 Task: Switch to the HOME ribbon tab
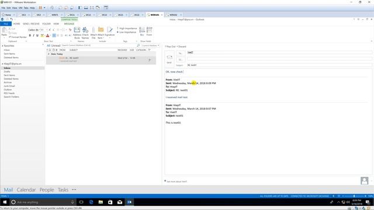(x=17, y=24)
